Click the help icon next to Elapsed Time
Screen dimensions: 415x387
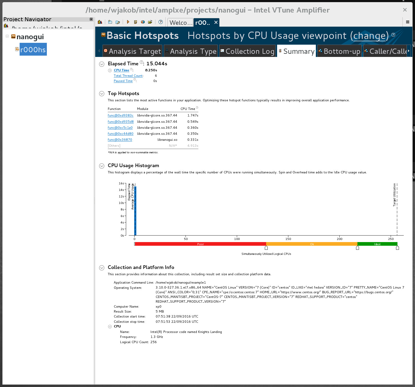[141, 62]
